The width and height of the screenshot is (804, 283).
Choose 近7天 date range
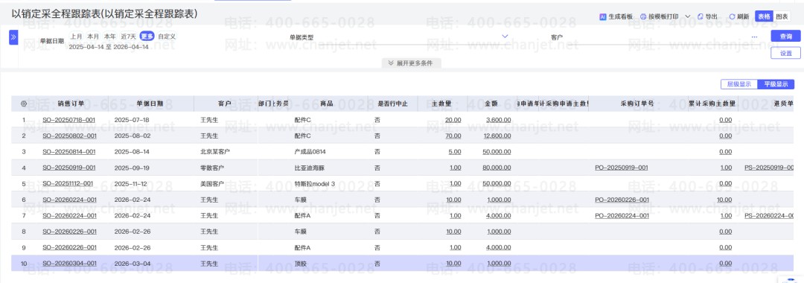point(128,36)
